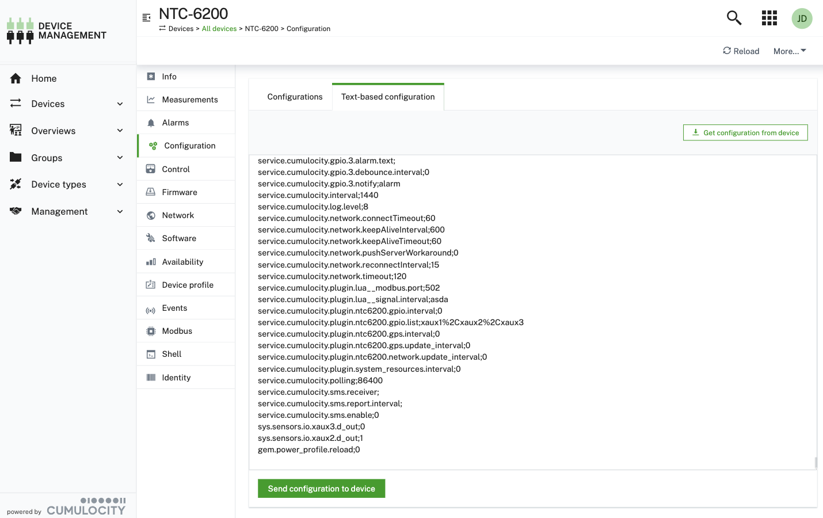823x518 pixels.
Task: Open the More... dropdown menu
Action: (x=789, y=51)
